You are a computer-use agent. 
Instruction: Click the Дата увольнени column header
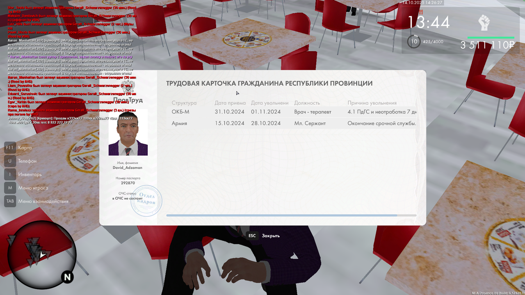tap(270, 103)
